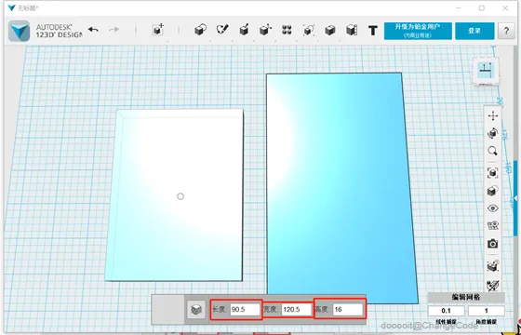
Task: Select the white box in viewport
Action: tap(175, 195)
